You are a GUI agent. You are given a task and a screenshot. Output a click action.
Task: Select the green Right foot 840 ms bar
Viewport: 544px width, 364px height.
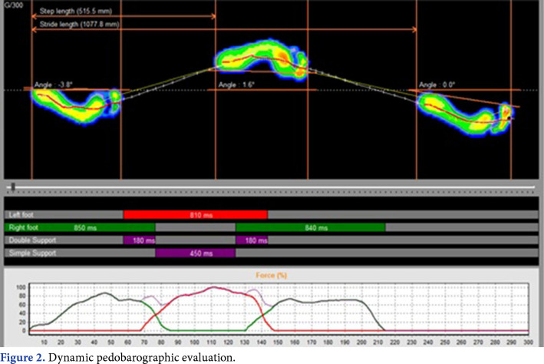coord(311,228)
